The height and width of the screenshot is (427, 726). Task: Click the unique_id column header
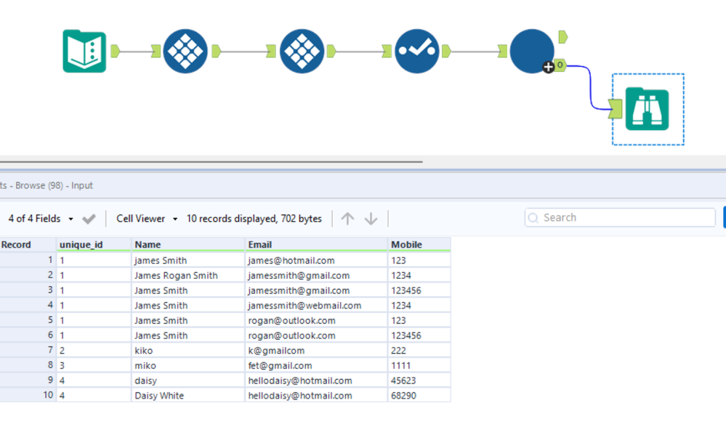pyautogui.click(x=94, y=244)
